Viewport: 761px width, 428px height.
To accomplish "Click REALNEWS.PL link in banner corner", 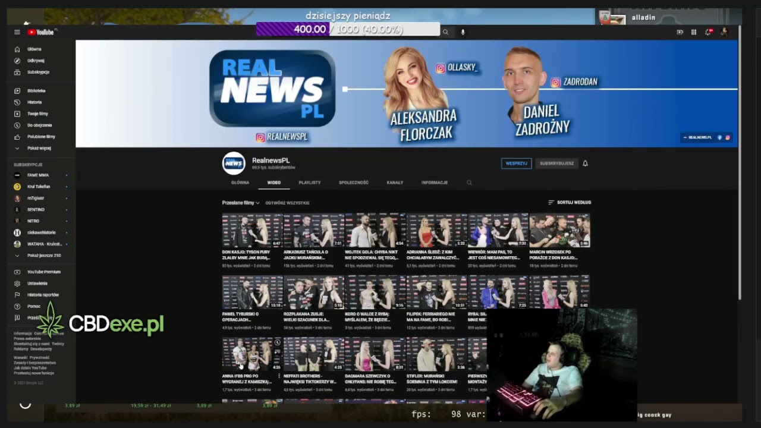I will 698,137.
